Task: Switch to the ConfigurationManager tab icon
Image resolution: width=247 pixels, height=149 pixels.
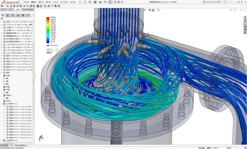Action: pos(13,16)
